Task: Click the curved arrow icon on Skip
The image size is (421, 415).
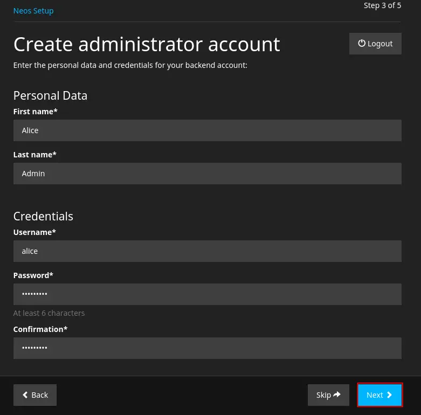Action: [337, 395]
